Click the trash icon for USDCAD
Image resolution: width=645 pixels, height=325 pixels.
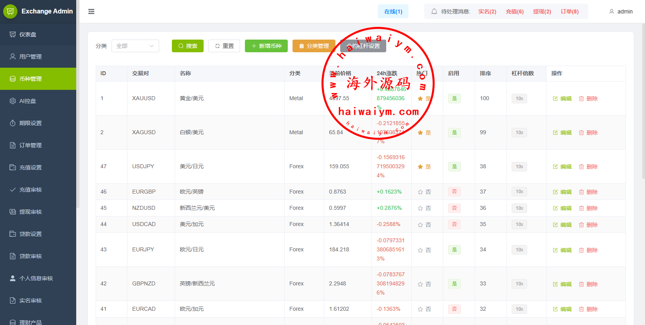[x=581, y=225]
